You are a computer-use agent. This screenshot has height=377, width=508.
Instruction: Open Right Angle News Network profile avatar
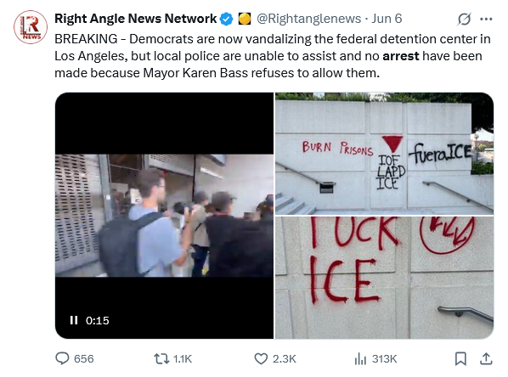(31, 27)
